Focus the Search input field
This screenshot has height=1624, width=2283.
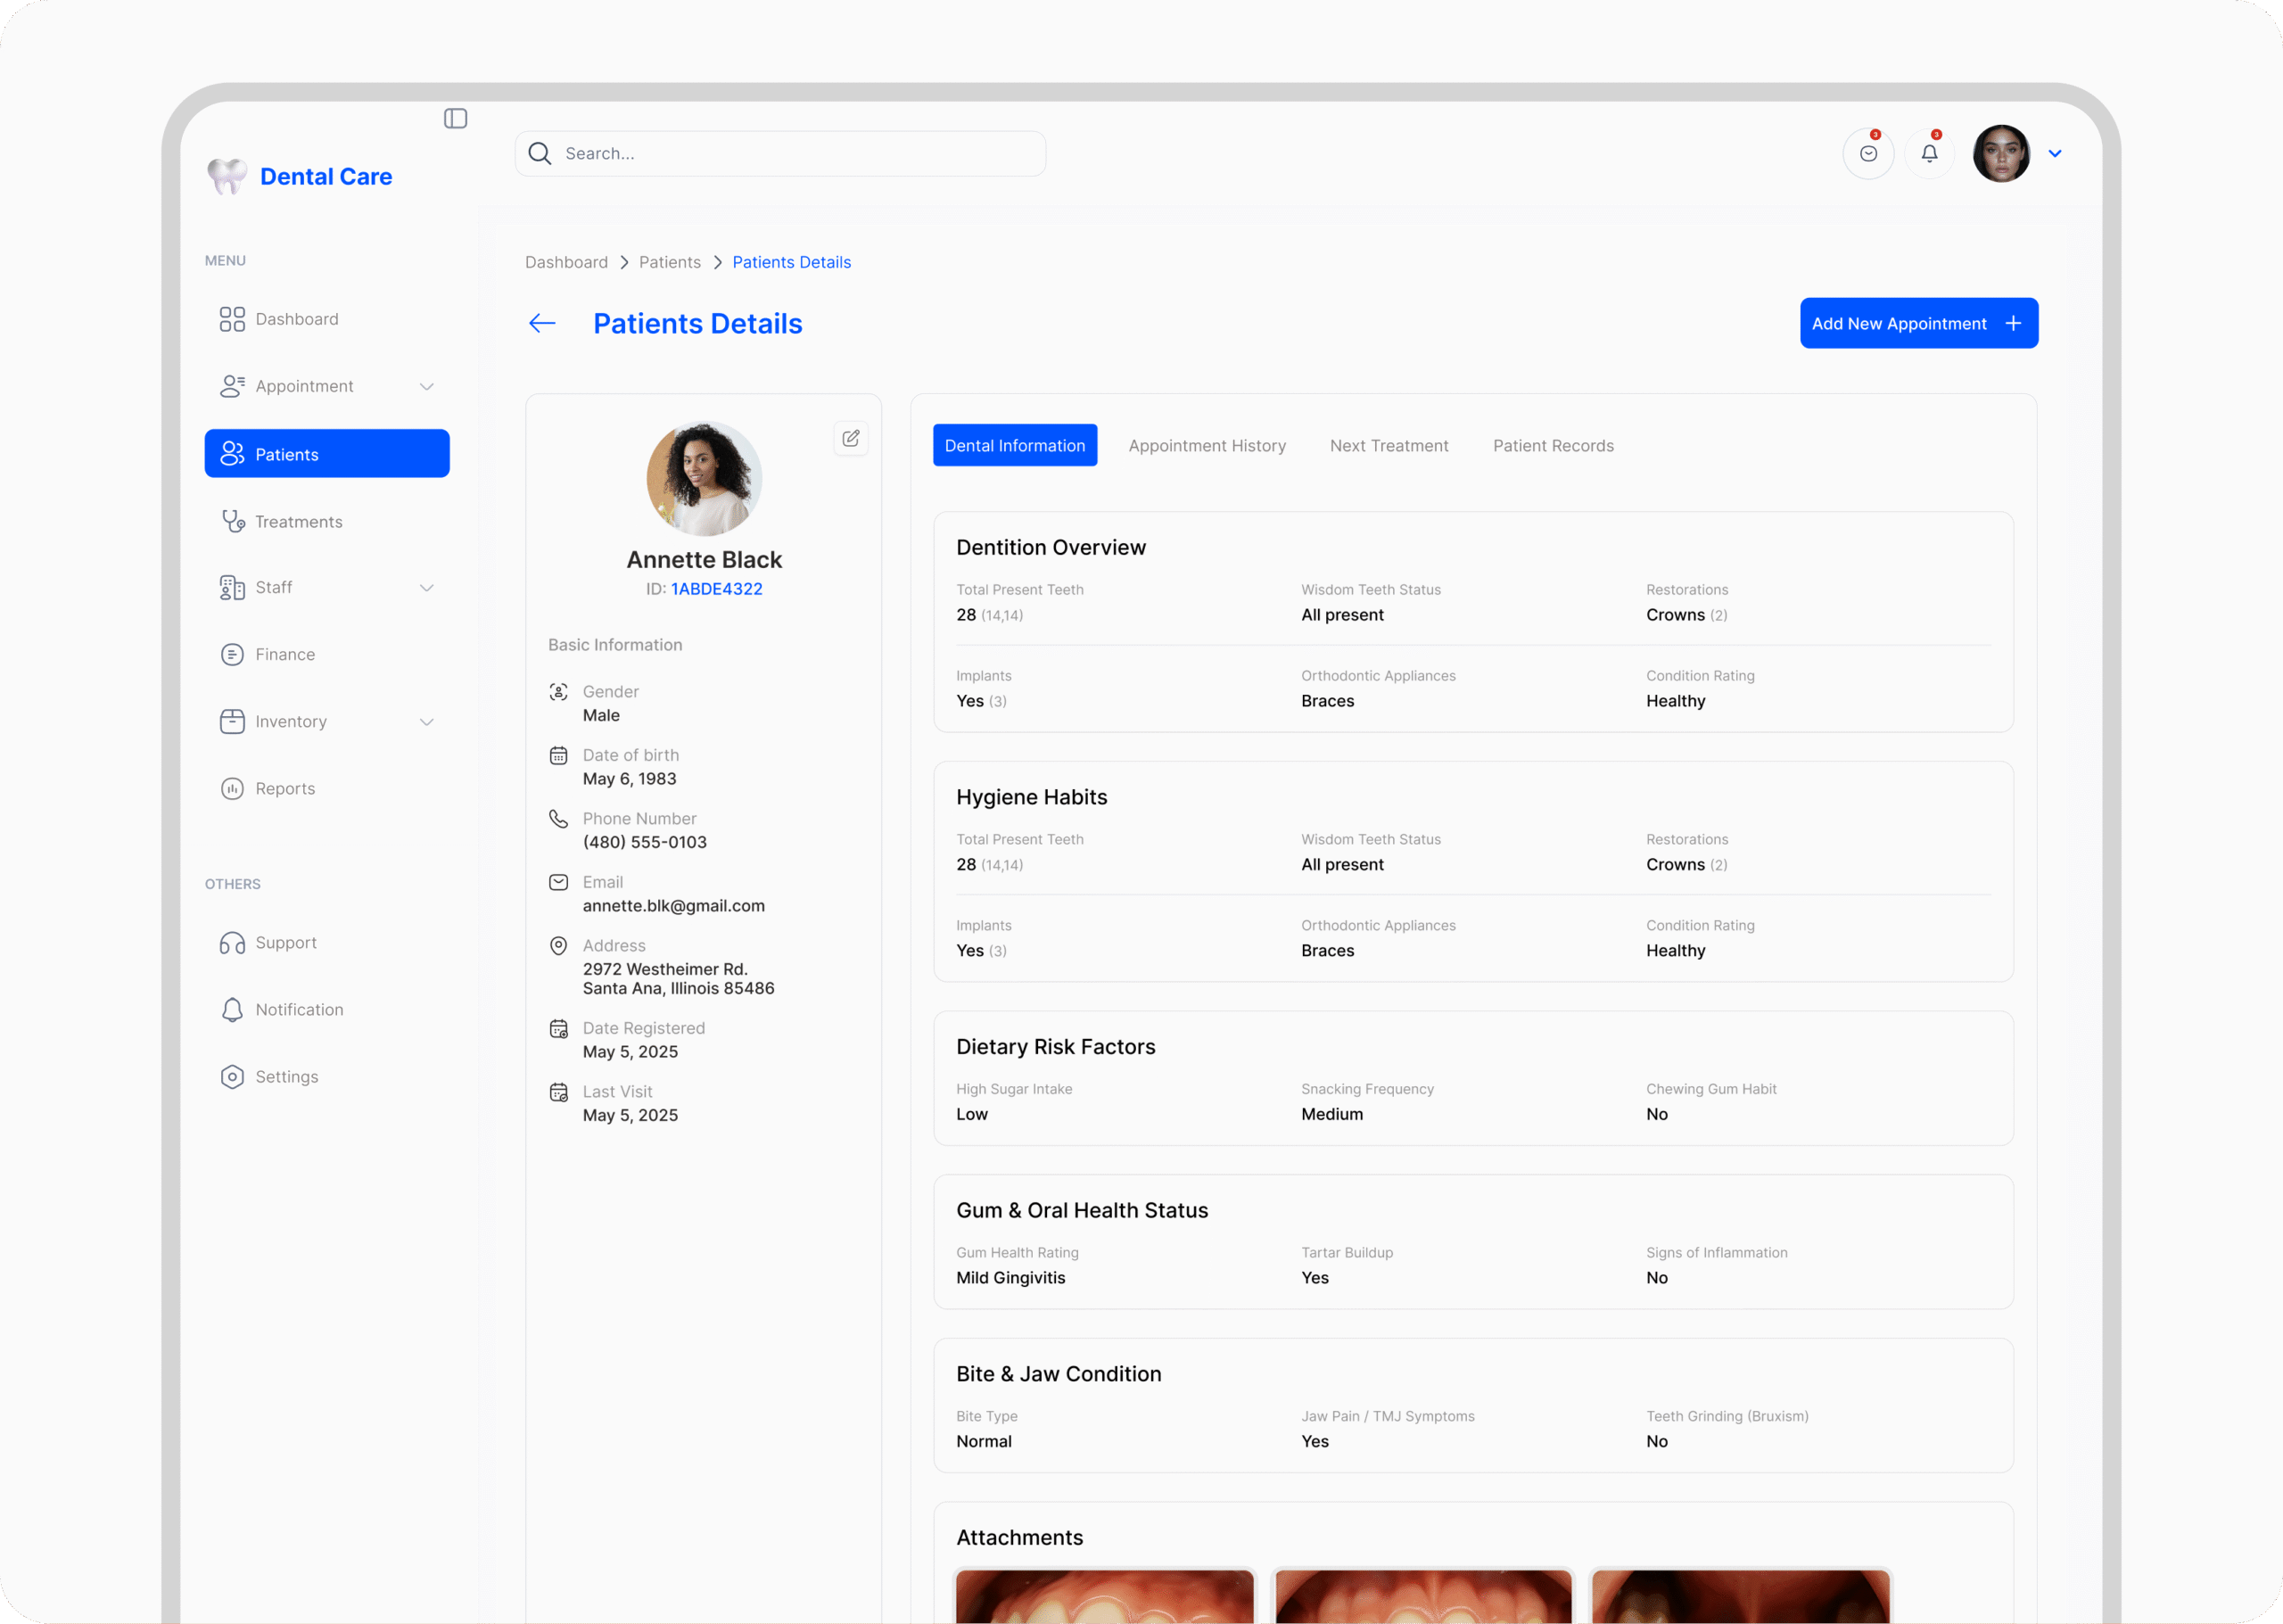pyautogui.click(x=780, y=153)
